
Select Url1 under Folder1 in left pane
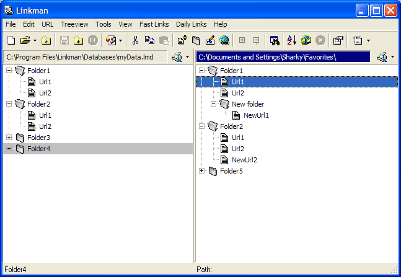click(x=45, y=82)
